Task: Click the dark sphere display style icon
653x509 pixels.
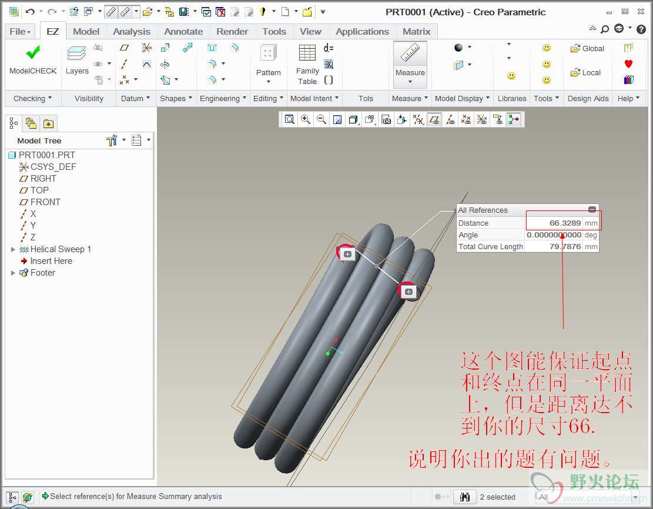Action: click(458, 48)
